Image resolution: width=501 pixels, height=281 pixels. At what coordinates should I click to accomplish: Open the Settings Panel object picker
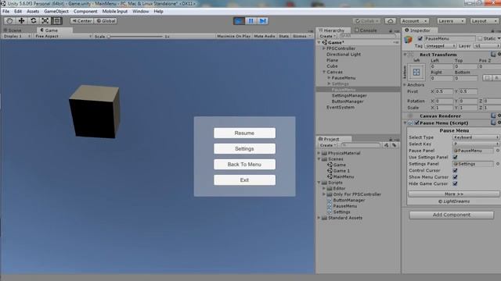(x=498, y=164)
